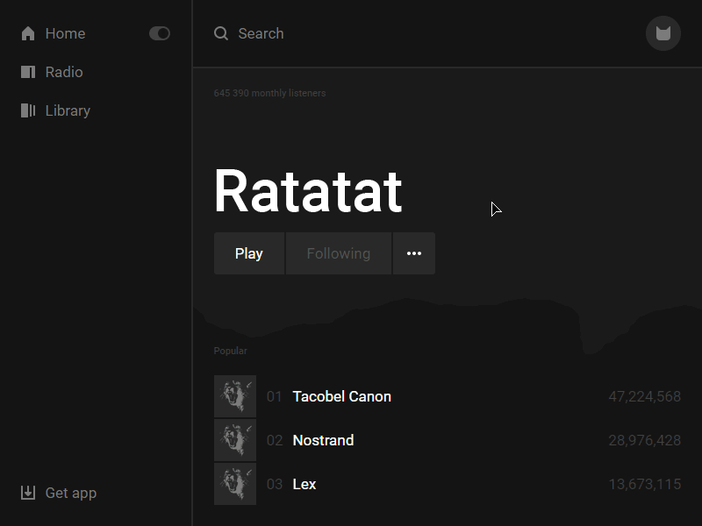Click the Following button
Image resolution: width=702 pixels, height=526 pixels.
(339, 253)
